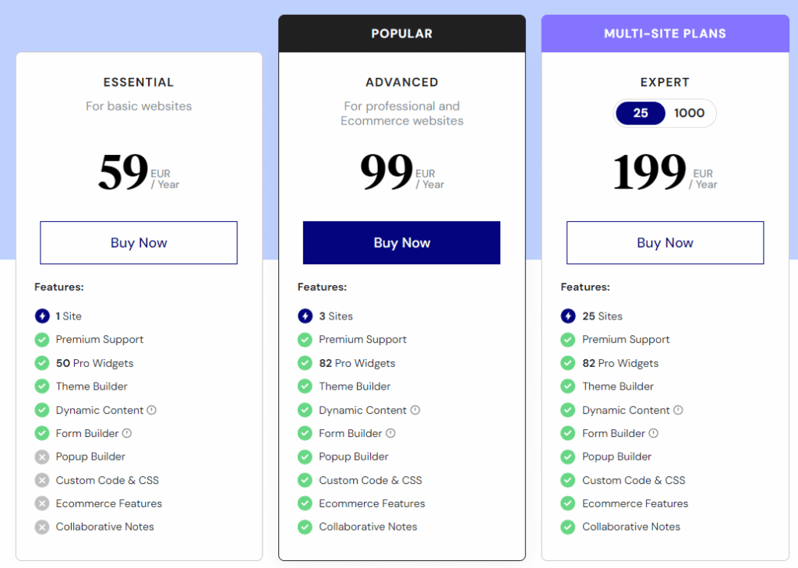Screen dimensions: 798x568
Task: Click the 99 EUR price in Advanced
Action: [x=387, y=173]
